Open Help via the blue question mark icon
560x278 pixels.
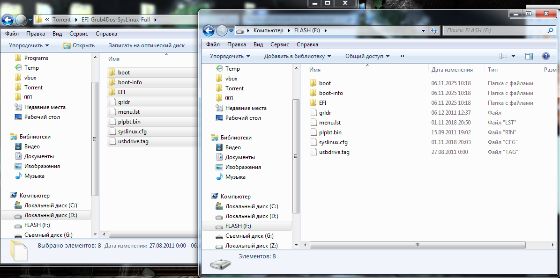tap(545, 56)
